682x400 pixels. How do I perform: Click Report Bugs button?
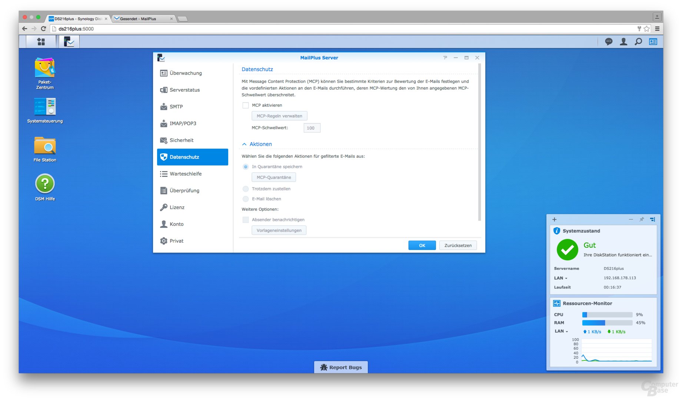point(341,367)
